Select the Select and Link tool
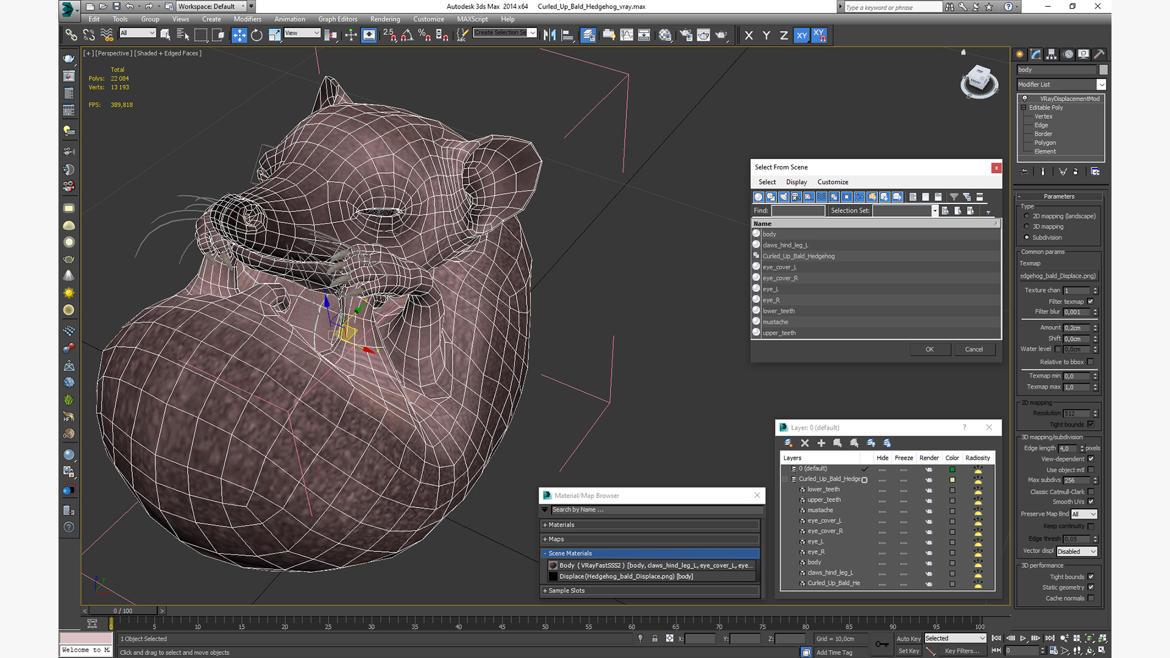This screenshot has height=658, width=1170. (x=71, y=35)
